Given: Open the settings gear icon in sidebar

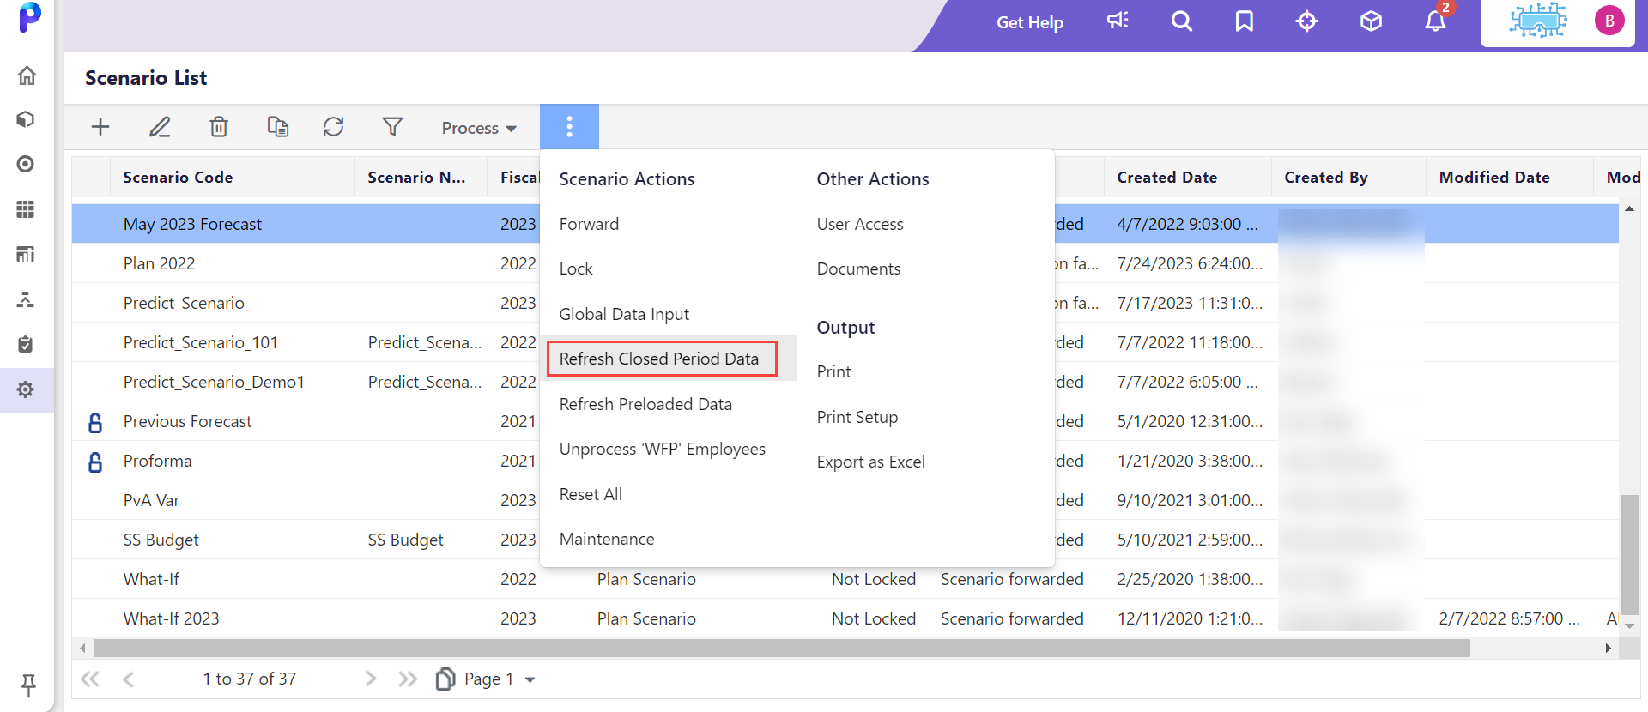Looking at the screenshot, I should [26, 389].
